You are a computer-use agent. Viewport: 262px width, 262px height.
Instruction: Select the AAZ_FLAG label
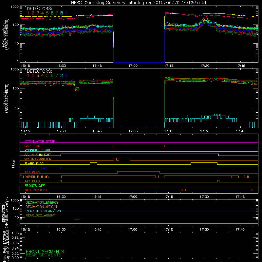tap(32, 181)
